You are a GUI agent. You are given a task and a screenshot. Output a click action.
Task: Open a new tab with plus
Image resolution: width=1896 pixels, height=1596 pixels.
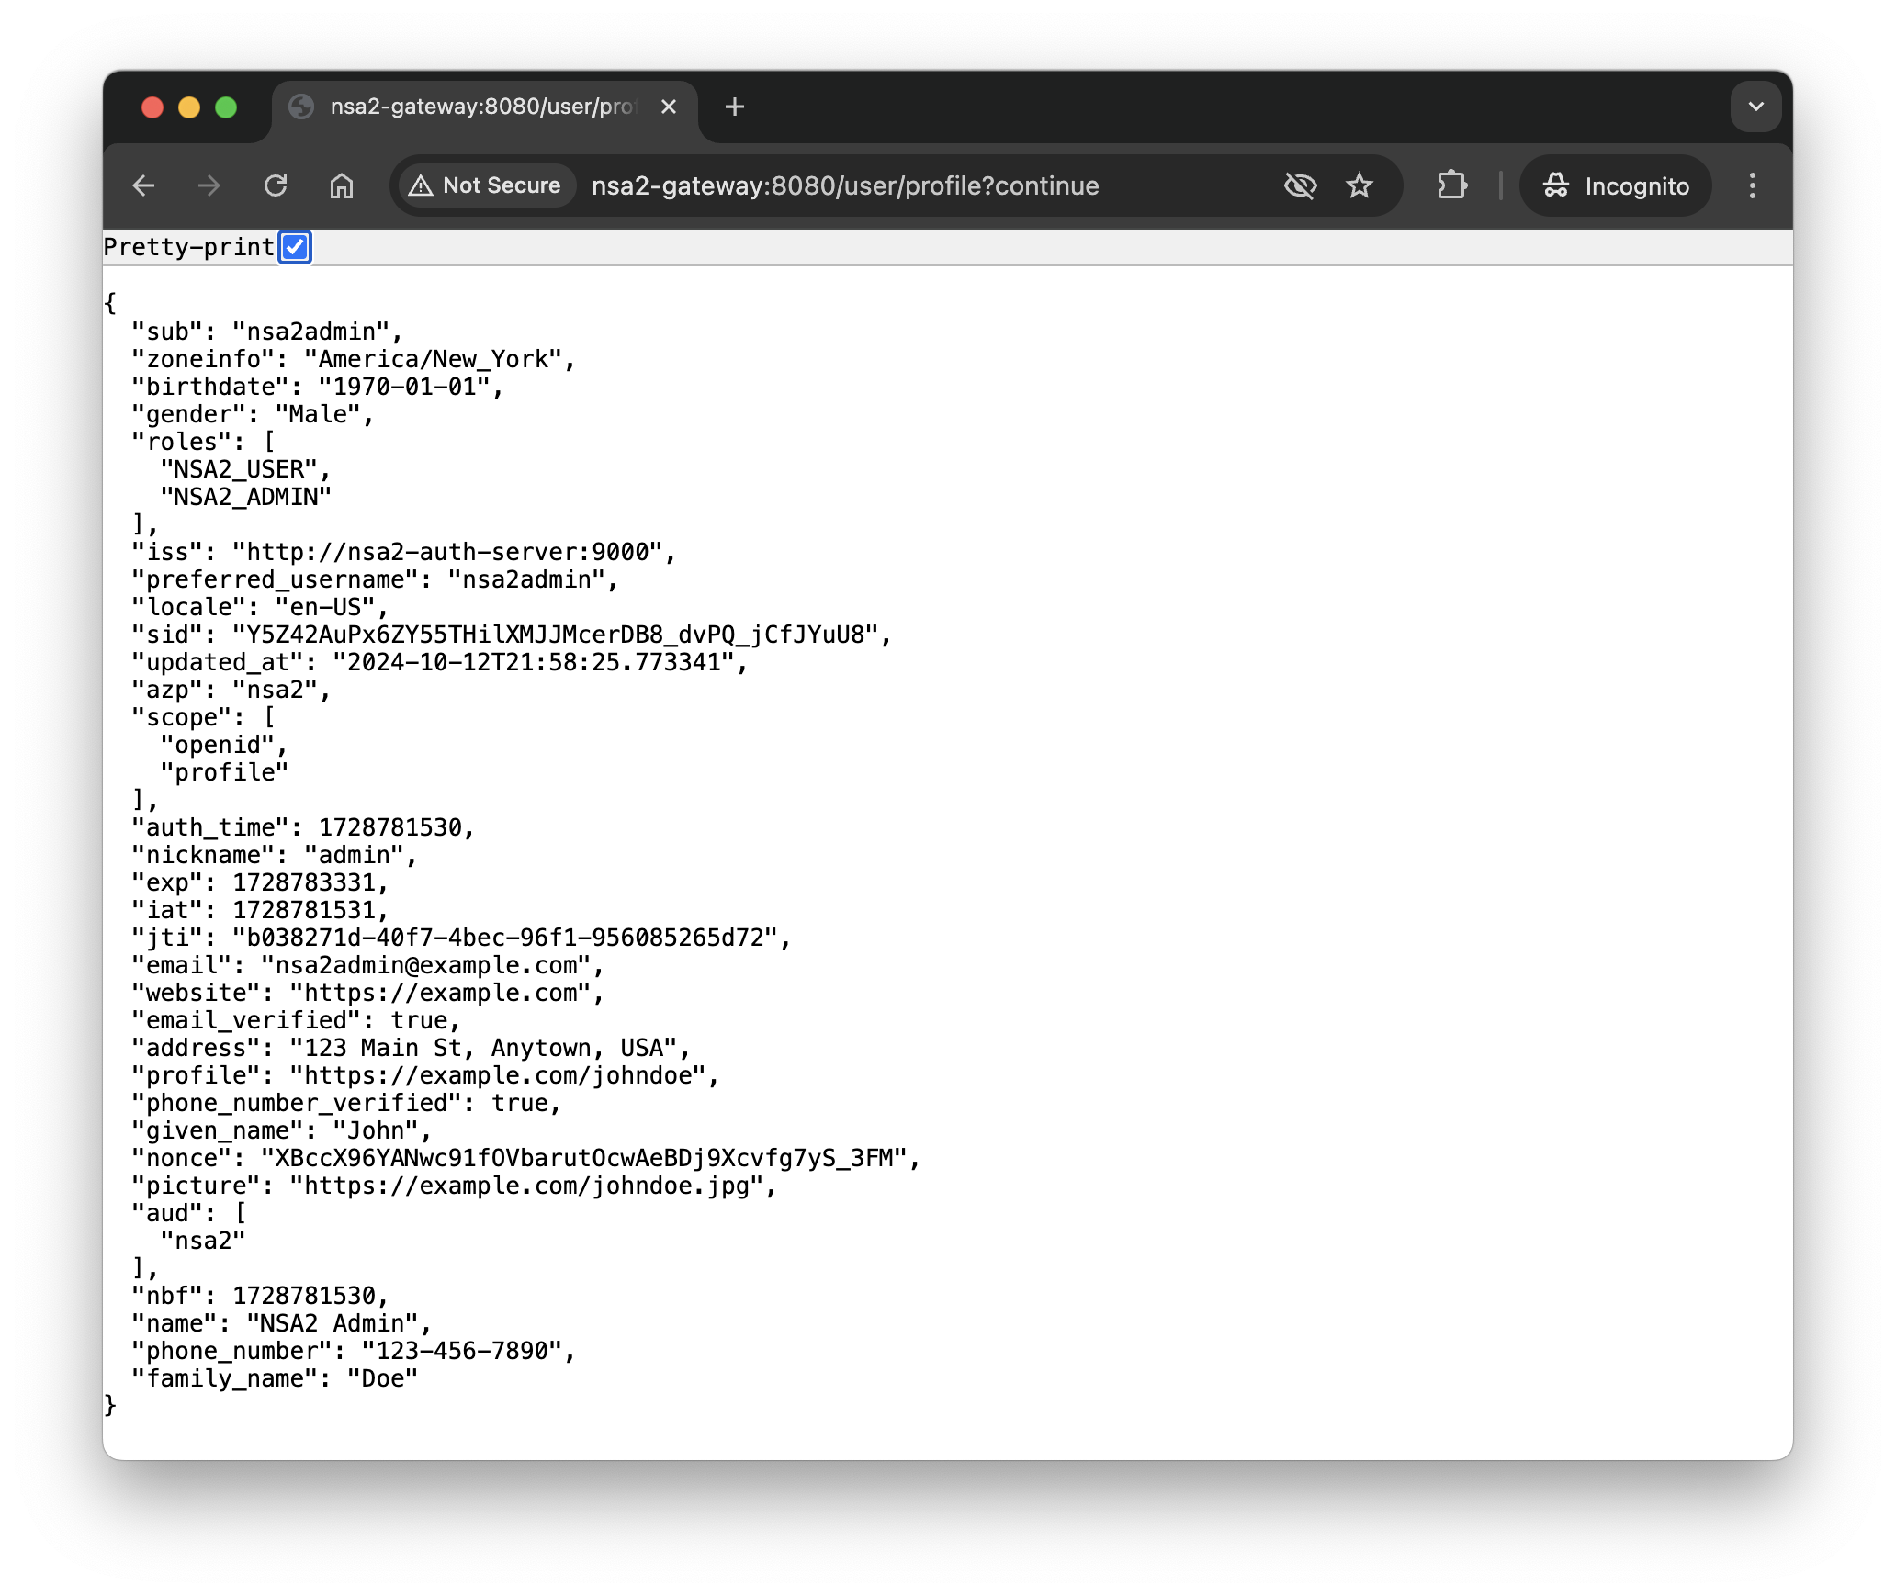pos(735,107)
